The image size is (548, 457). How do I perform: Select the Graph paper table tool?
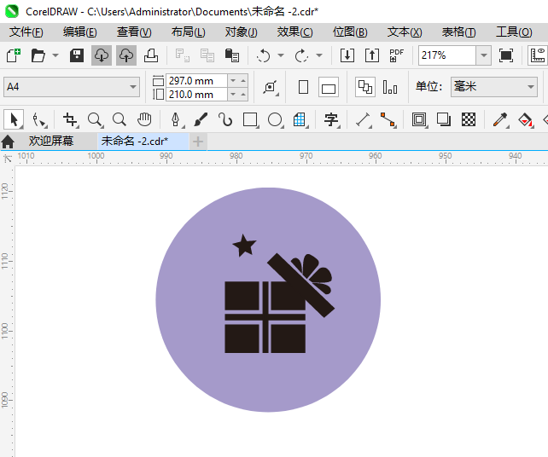[300, 119]
